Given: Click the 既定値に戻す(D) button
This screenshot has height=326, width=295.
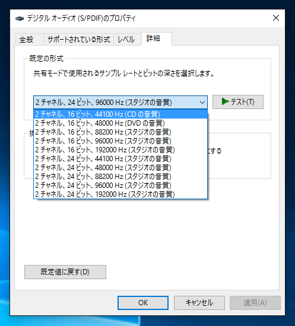Looking at the screenshot, I should (x=65, y=272).
